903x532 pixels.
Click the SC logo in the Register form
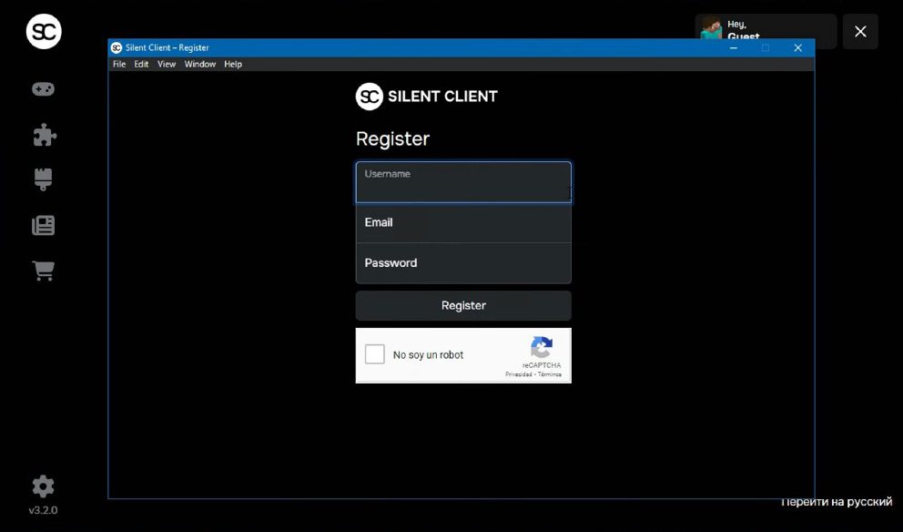(370, 97)
